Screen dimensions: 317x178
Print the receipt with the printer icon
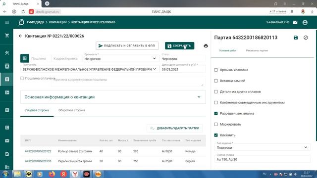(206, 46)
